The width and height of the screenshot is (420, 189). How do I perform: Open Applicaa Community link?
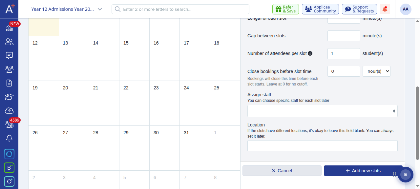pyautogui.click(x=320, y=9)
